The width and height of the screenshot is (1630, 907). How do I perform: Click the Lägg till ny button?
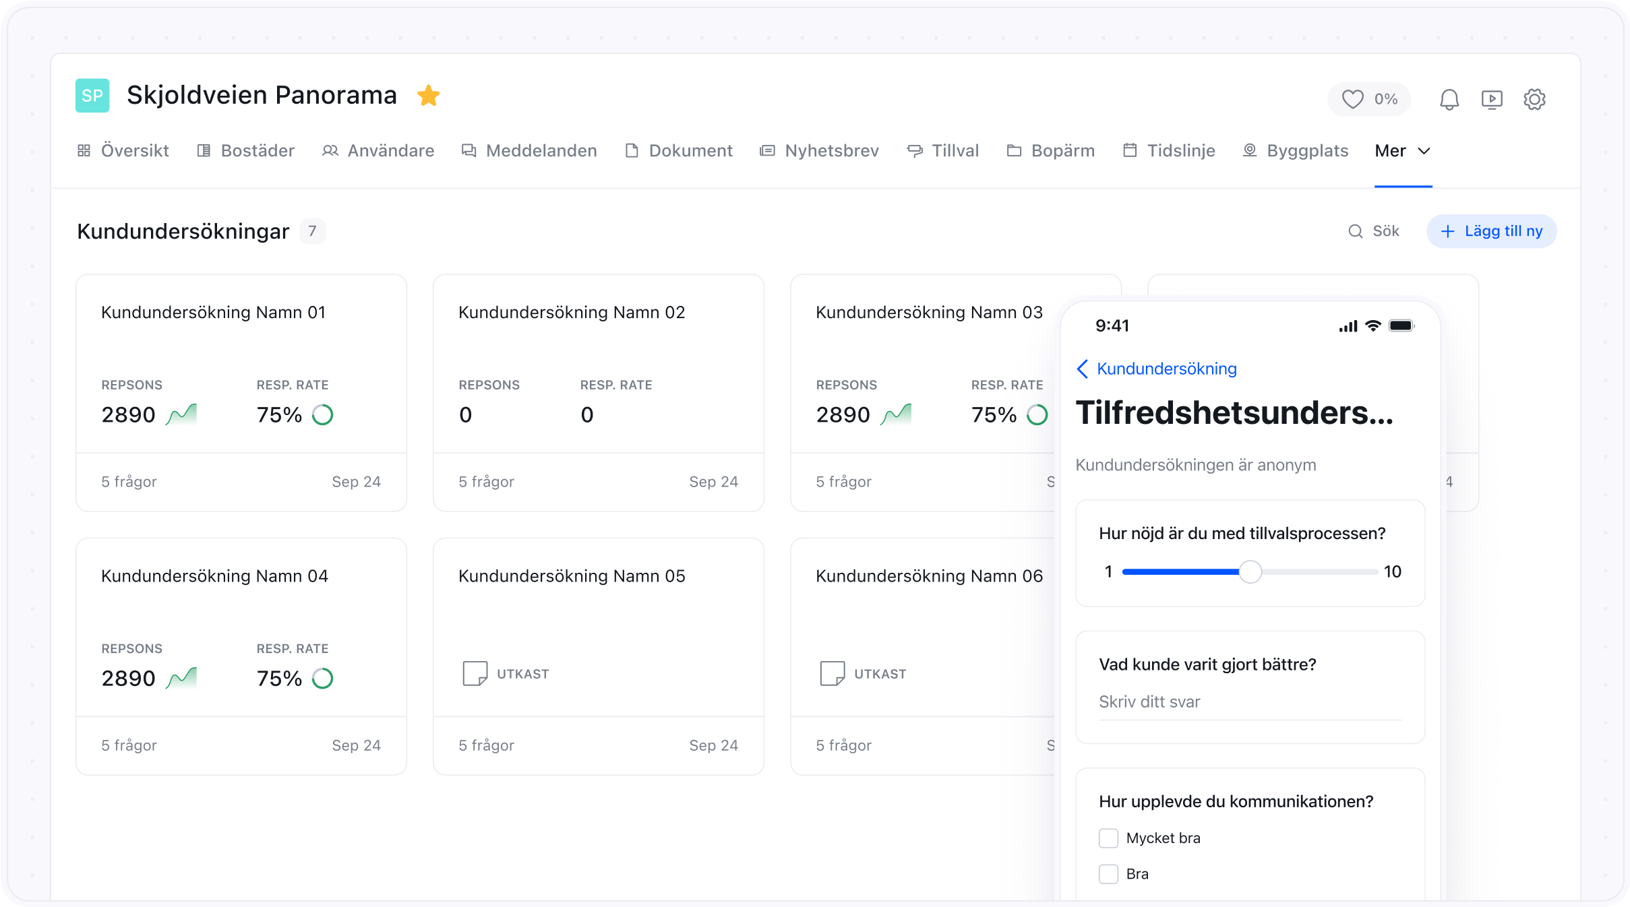(x=1491, y=231)
